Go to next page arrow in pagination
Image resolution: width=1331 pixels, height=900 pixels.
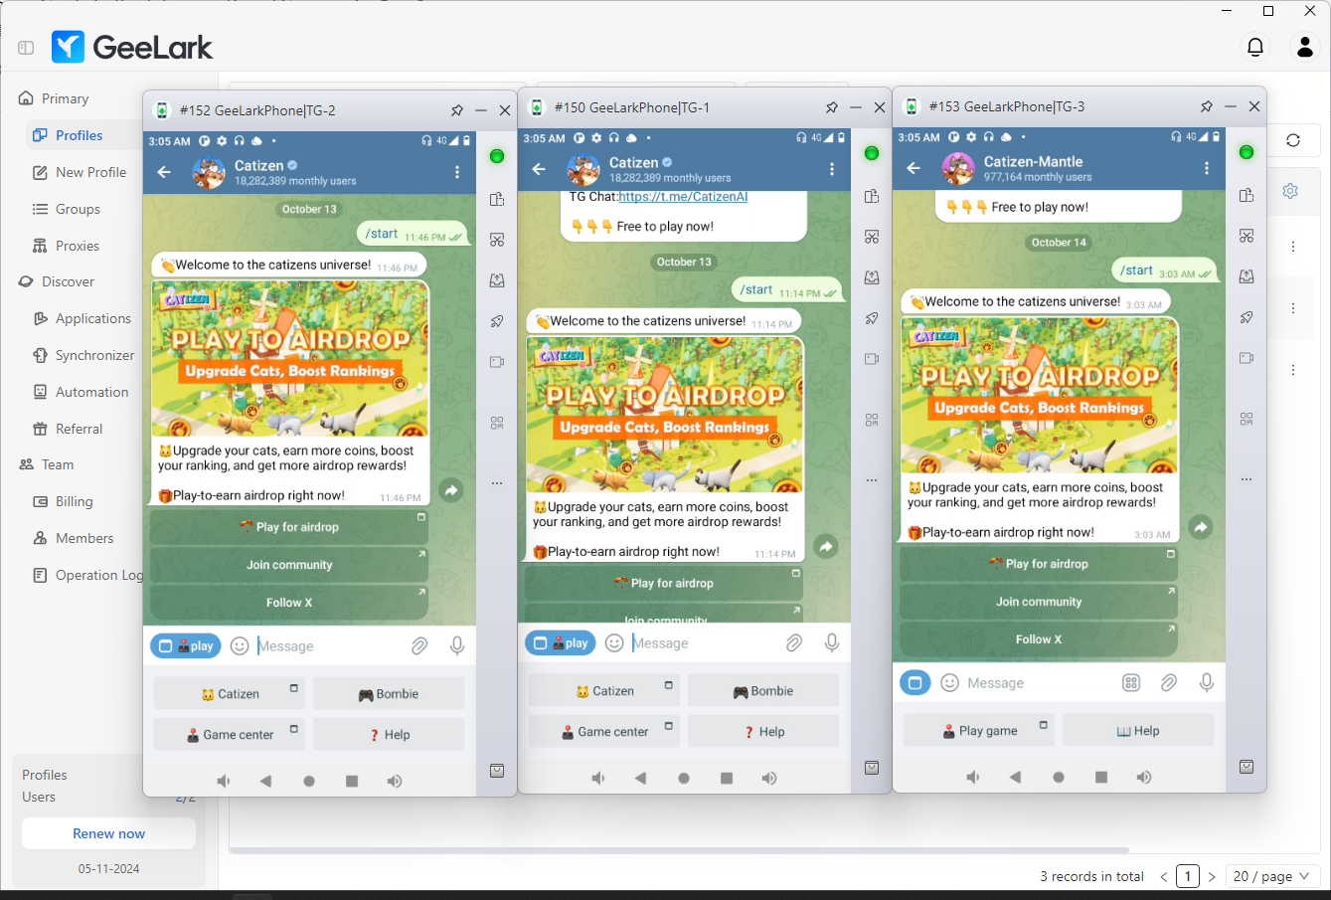1212,877
